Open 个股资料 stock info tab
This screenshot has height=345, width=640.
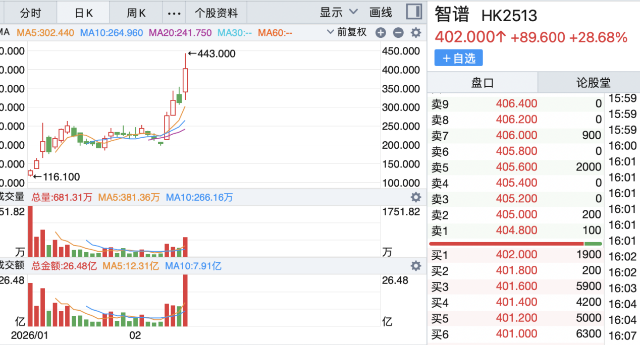pos(216,13)
